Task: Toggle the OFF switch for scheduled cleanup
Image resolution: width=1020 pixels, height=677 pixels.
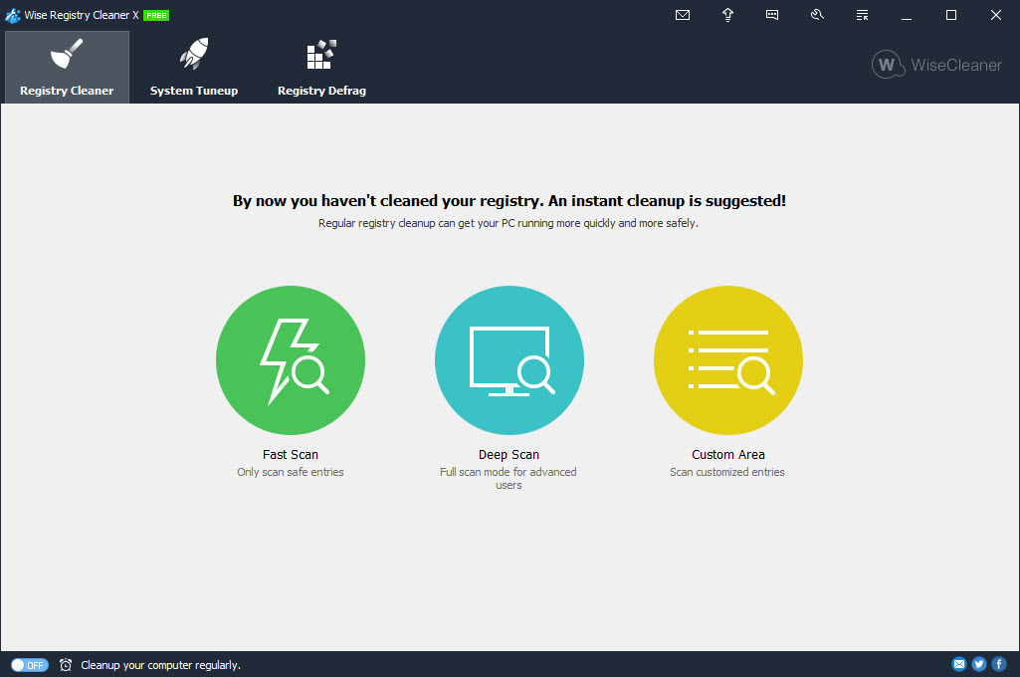Action: [x=29, y=665]
